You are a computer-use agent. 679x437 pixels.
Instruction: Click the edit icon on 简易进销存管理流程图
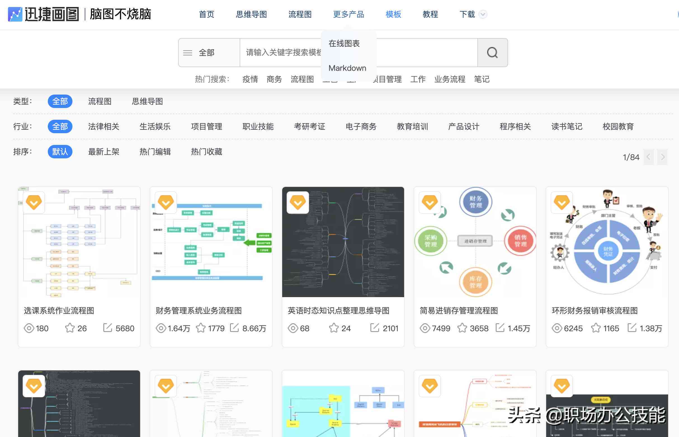pyautogui.click(x=500, y=328)
